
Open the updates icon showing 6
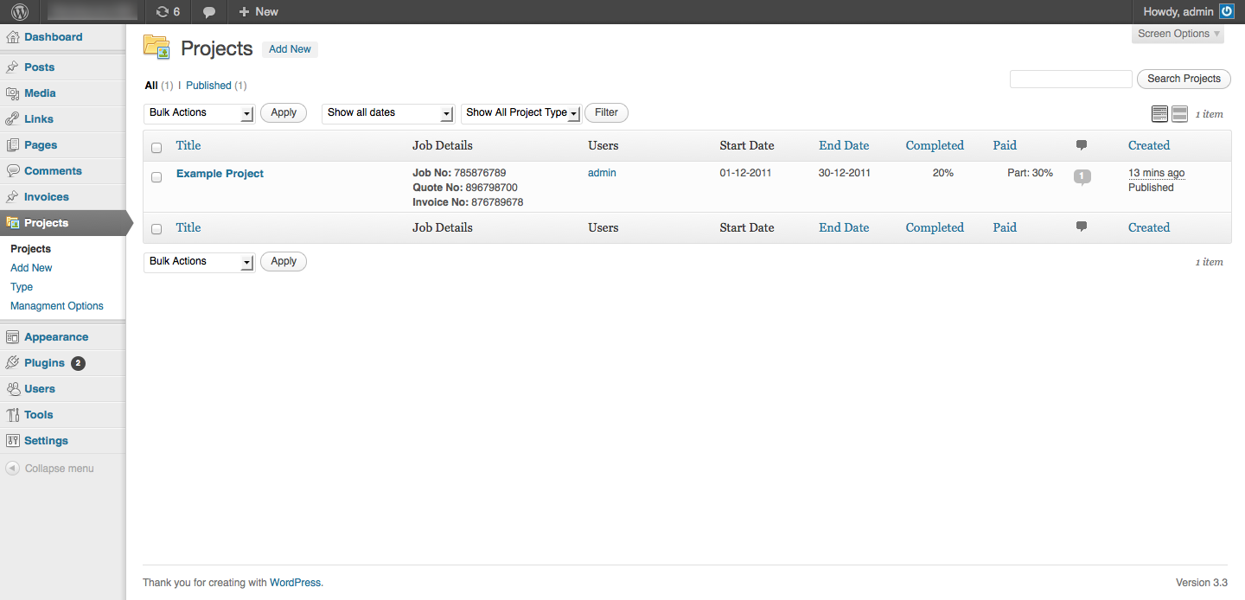[x=168, y=12]
